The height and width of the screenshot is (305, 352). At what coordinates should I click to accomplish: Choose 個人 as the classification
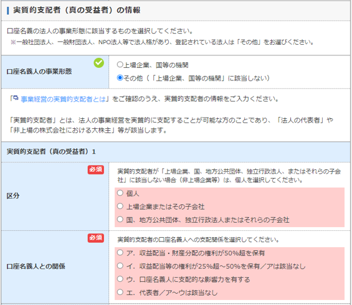(120, 193)
